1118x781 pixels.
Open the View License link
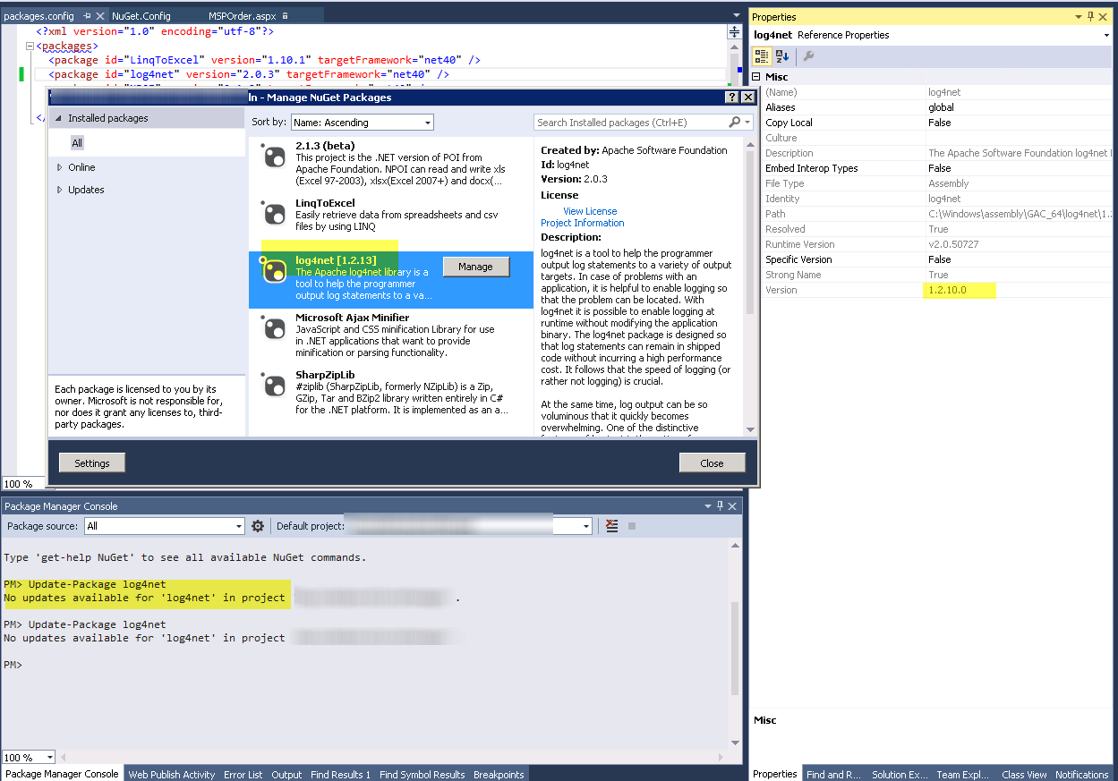pyautogui.click(x=590, y=211)
